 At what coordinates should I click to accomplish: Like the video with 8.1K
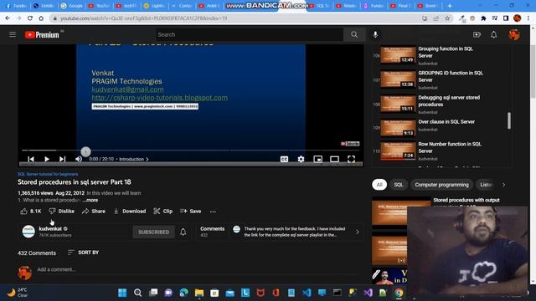point(31,212)
